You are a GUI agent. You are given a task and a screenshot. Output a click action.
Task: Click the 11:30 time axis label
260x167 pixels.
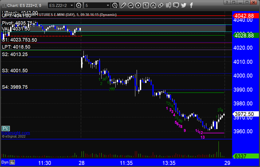45,163
